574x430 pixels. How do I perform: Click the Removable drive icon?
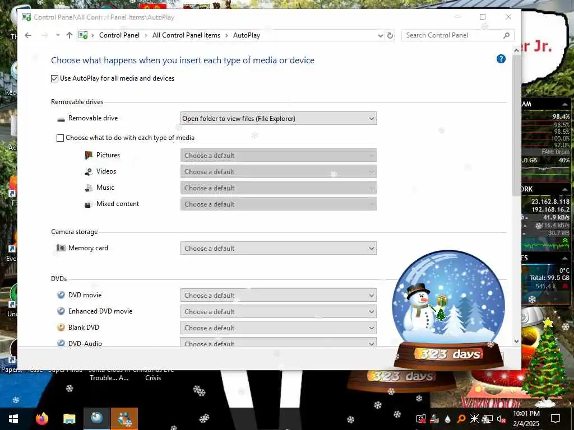click(x=61, y=119)
